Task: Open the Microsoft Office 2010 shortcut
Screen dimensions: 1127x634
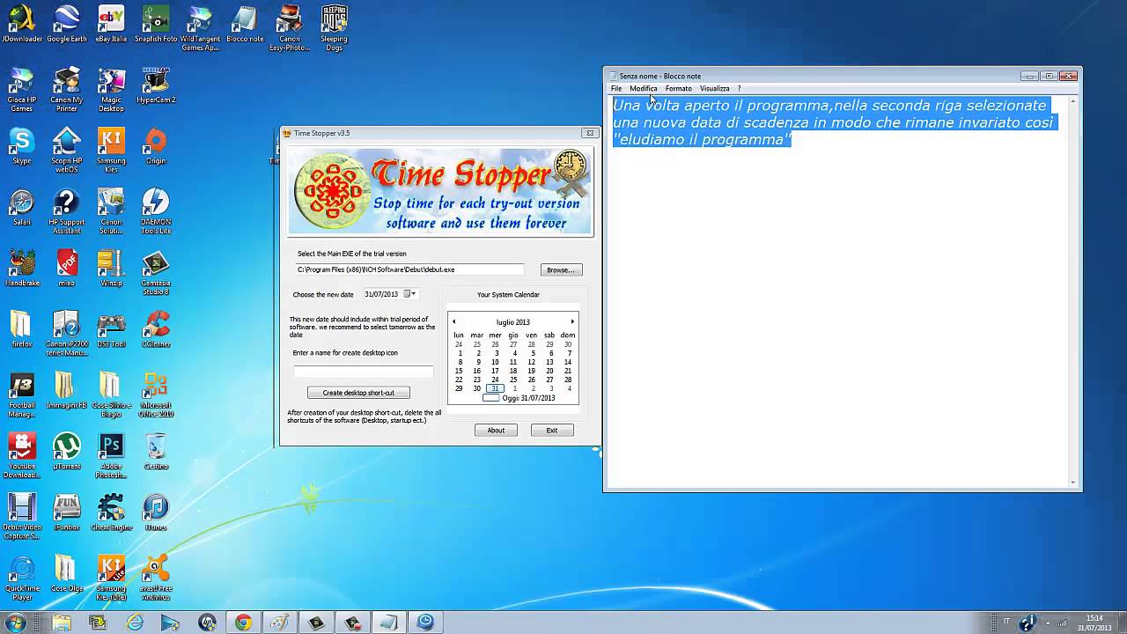Action: (x=156, y=394)
